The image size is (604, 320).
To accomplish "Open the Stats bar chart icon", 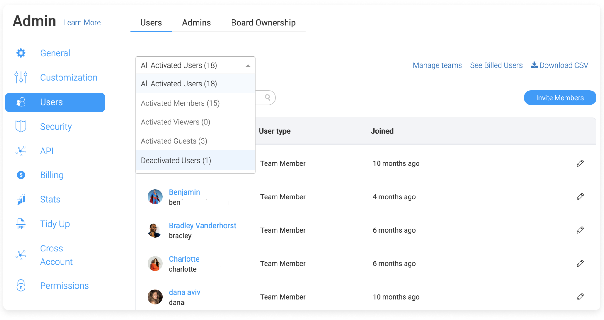I will pos(21,199).
